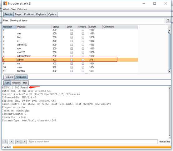
Task: Click the filter help question mark icon
Action: (x=168, y=21)
